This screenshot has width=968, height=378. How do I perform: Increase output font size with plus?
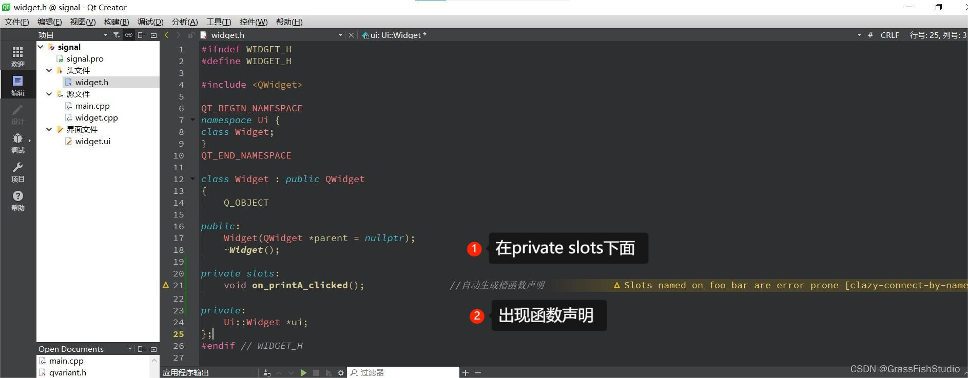(x=466, y=373)
